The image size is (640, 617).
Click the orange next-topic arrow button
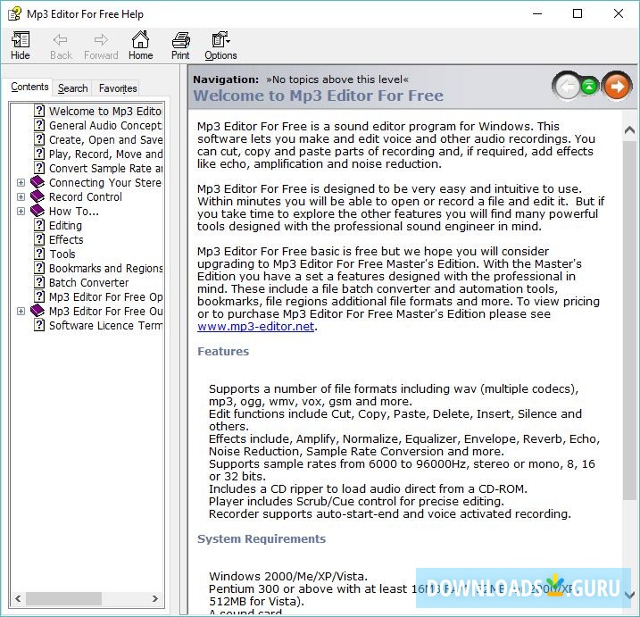pyautogui.click(x=617, y=86)
